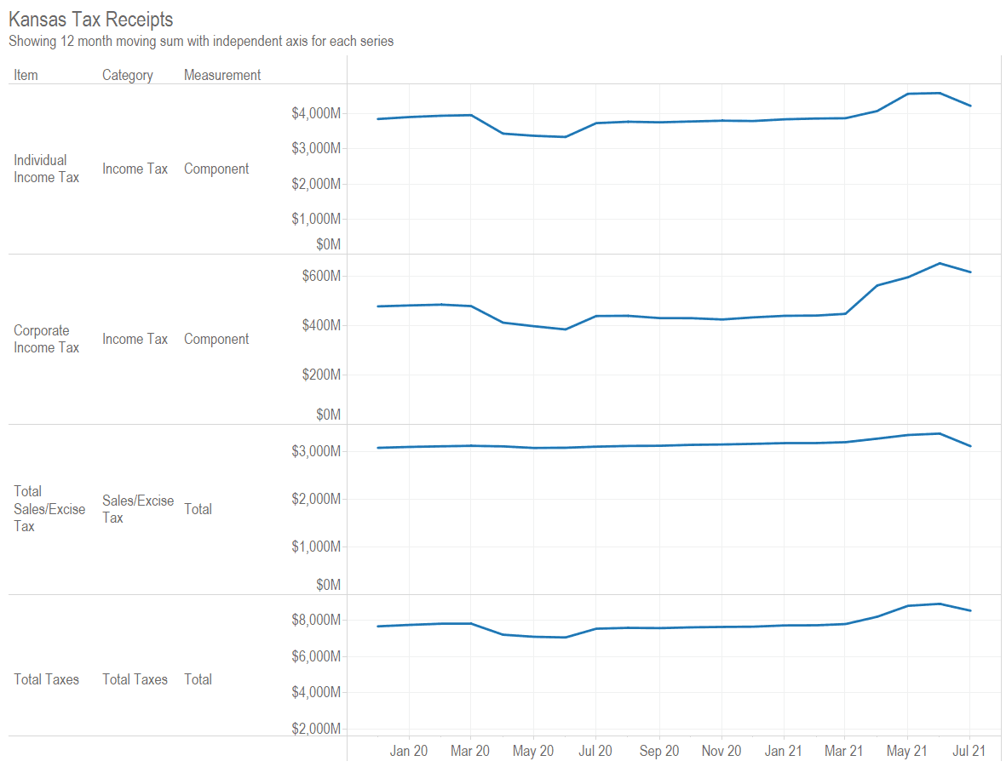Select the 'Item' column header
1006x767 pixels.
point(26,75)
